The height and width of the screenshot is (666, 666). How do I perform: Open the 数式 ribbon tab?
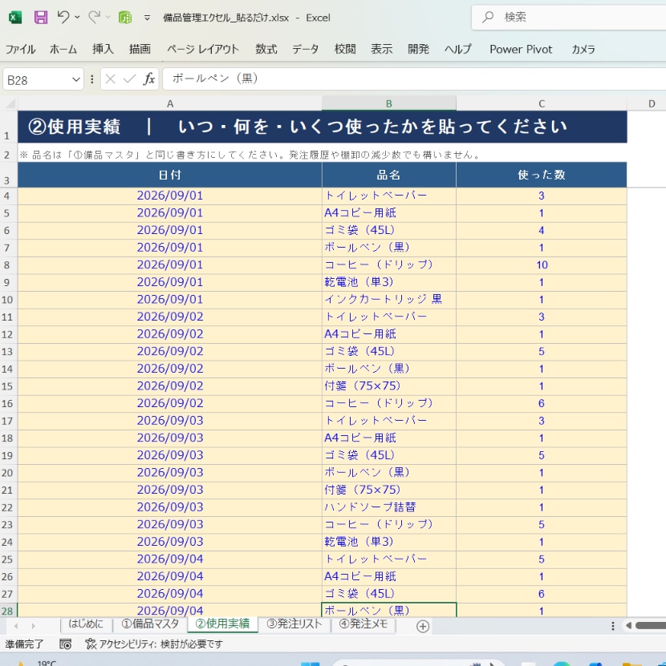coord(266,49)
